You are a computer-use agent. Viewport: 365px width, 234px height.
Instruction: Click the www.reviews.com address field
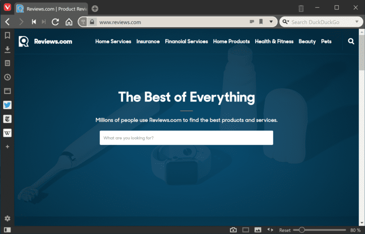[172, 22]
